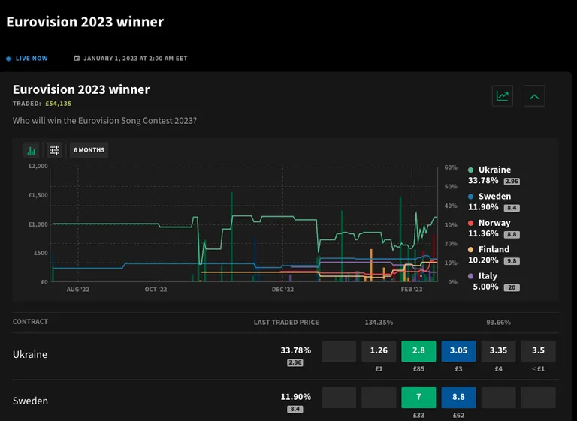This screenshot has height=421, width=577.
Task: Click the traded amount £54,135
Action: tap(59, 104)
